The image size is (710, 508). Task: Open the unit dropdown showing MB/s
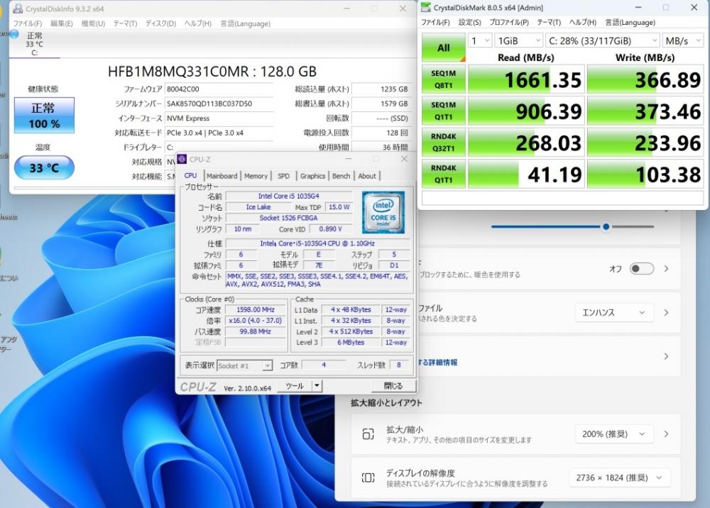(683, 40)
